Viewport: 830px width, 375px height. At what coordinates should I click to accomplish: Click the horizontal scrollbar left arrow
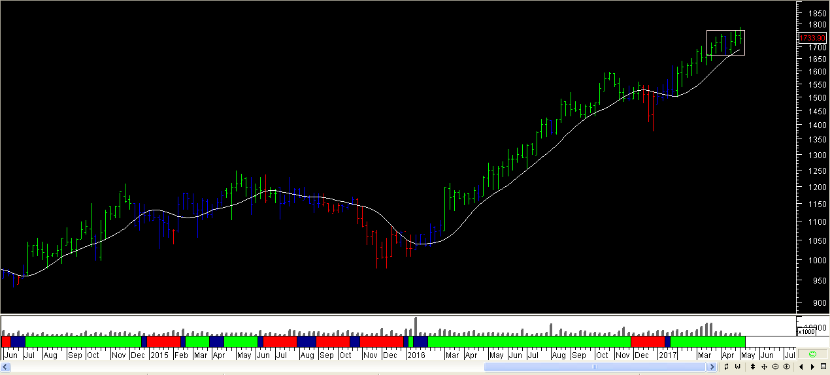pos(5,367)
